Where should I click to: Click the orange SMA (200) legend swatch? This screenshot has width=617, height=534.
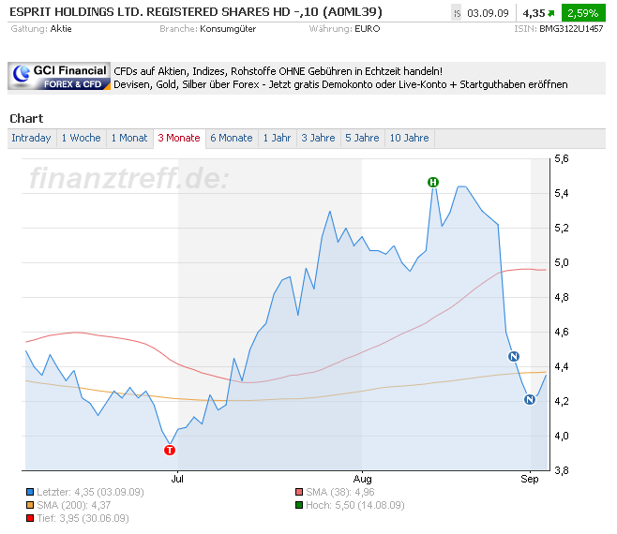pyautogui.click(x=30, y=505)
